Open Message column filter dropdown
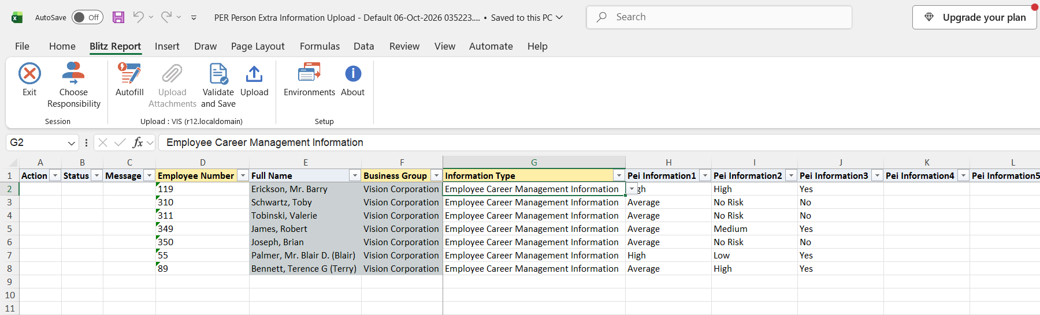This screenshot has width=1040, height=315. (x=149, y=175)
